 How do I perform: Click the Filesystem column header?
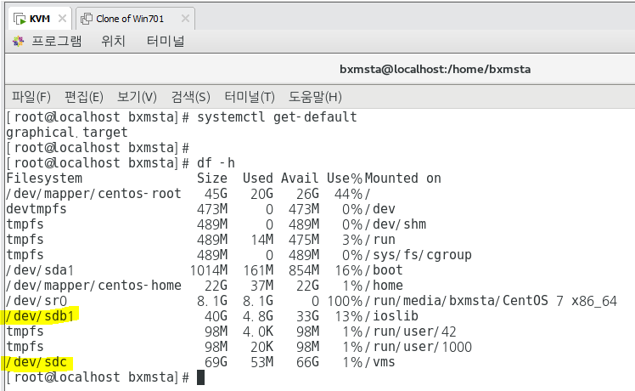click(44, 178)
